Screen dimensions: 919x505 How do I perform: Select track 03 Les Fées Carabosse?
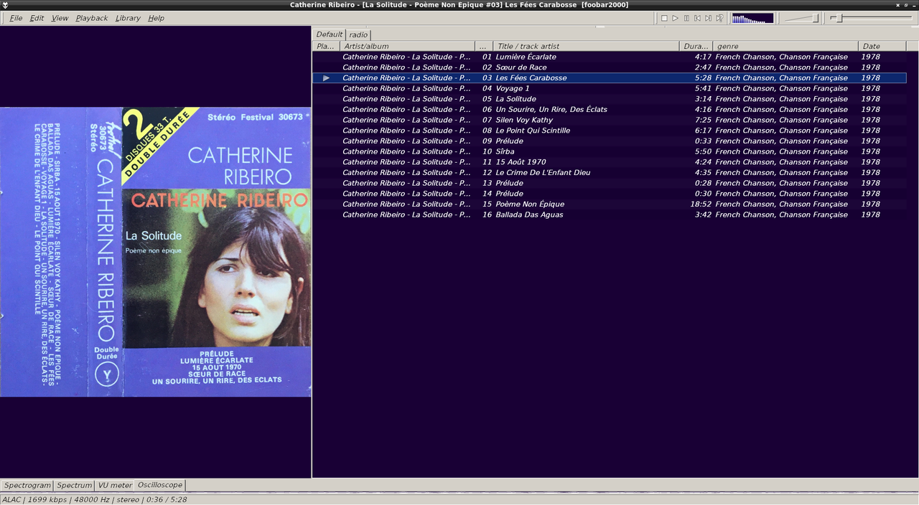click(x=610, y=77)
